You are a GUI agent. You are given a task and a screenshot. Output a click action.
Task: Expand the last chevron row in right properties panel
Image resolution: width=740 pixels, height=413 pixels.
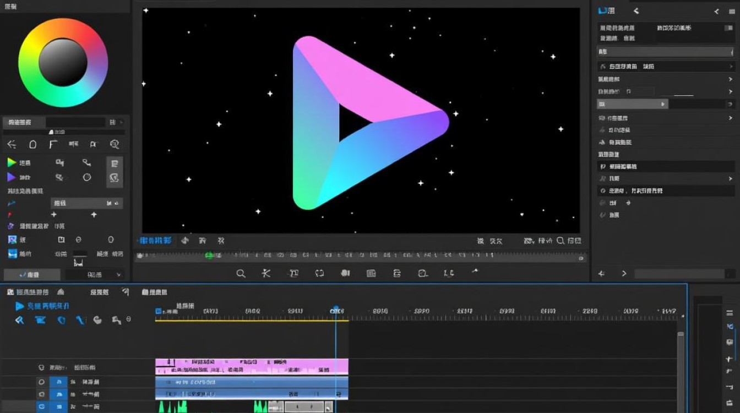point(731,178)
